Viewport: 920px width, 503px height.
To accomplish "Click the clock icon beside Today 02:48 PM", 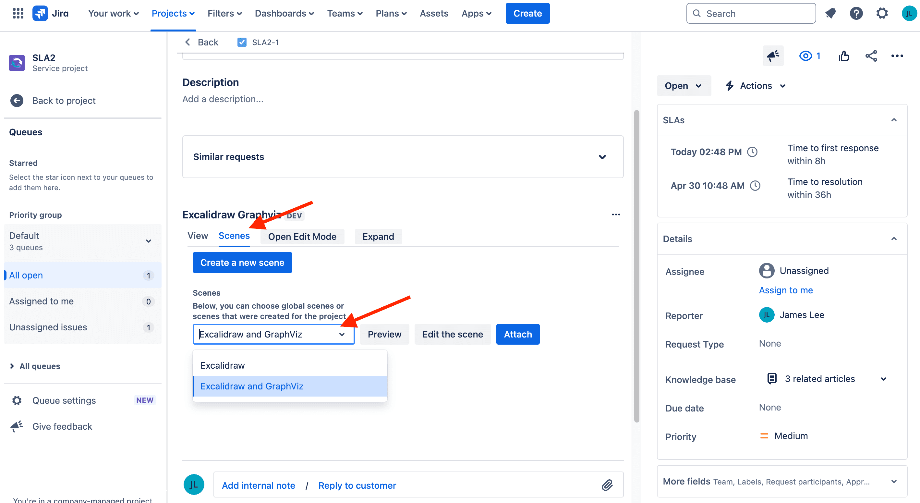I will pos(753,152).
